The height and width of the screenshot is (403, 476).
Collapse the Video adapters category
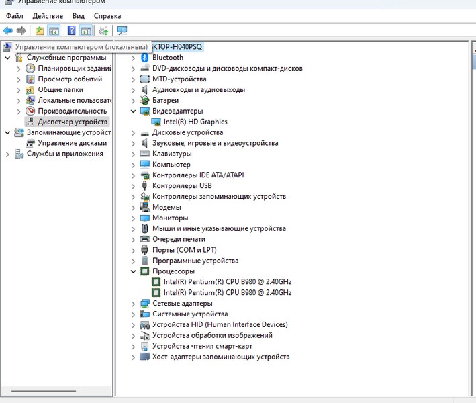pos(134,111)
